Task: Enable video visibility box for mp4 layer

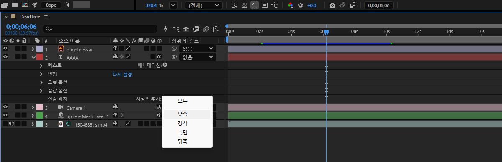Action: tap(5, 123)
